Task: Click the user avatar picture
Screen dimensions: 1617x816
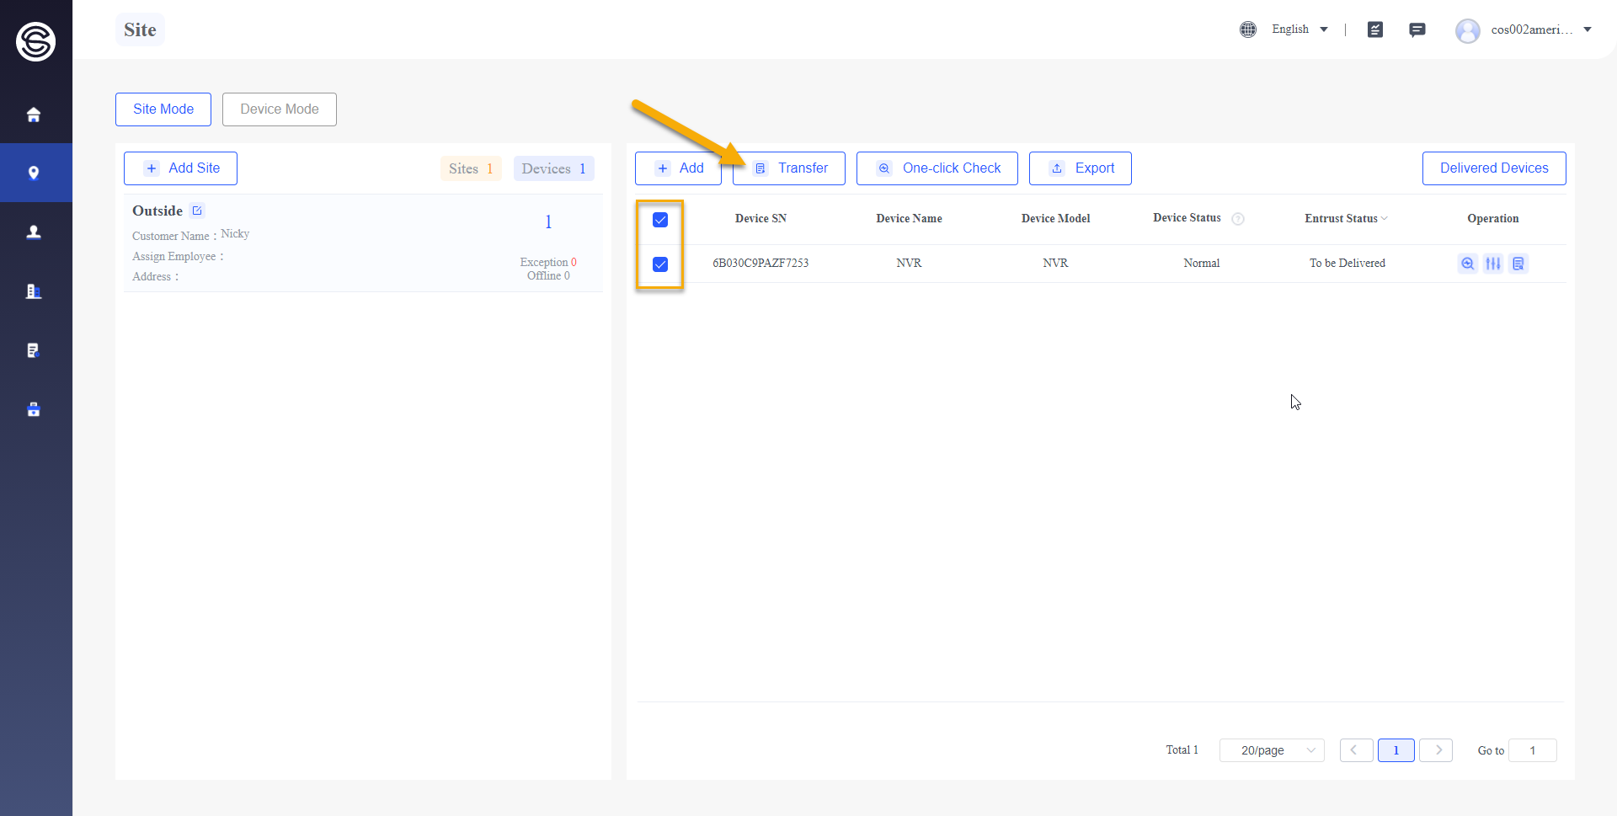Action: pos(1468,30)
